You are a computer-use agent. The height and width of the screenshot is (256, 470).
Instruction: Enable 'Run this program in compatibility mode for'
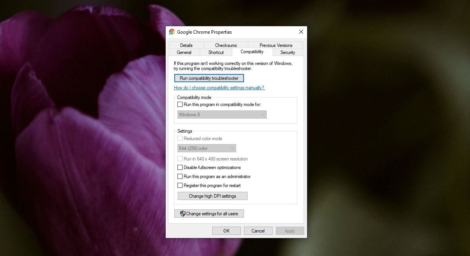180,105
